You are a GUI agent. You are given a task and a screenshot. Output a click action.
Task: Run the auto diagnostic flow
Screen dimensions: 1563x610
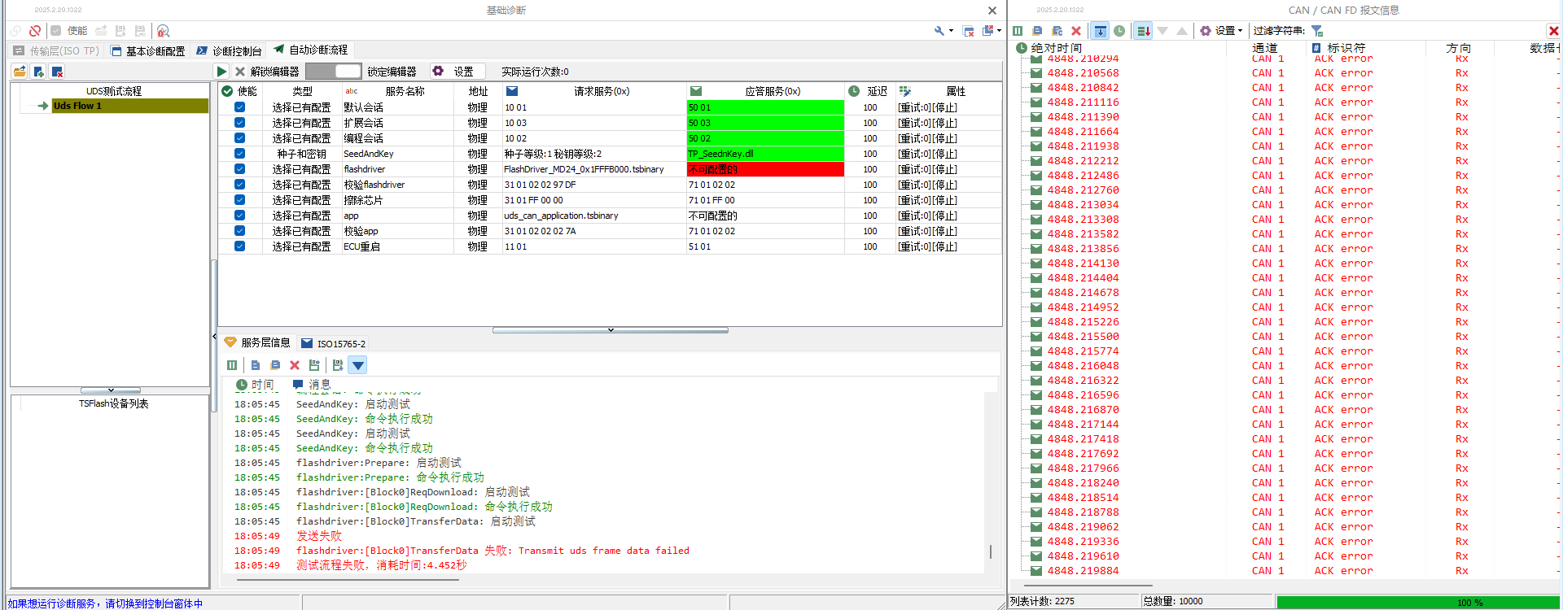click(x=221, y=72)
